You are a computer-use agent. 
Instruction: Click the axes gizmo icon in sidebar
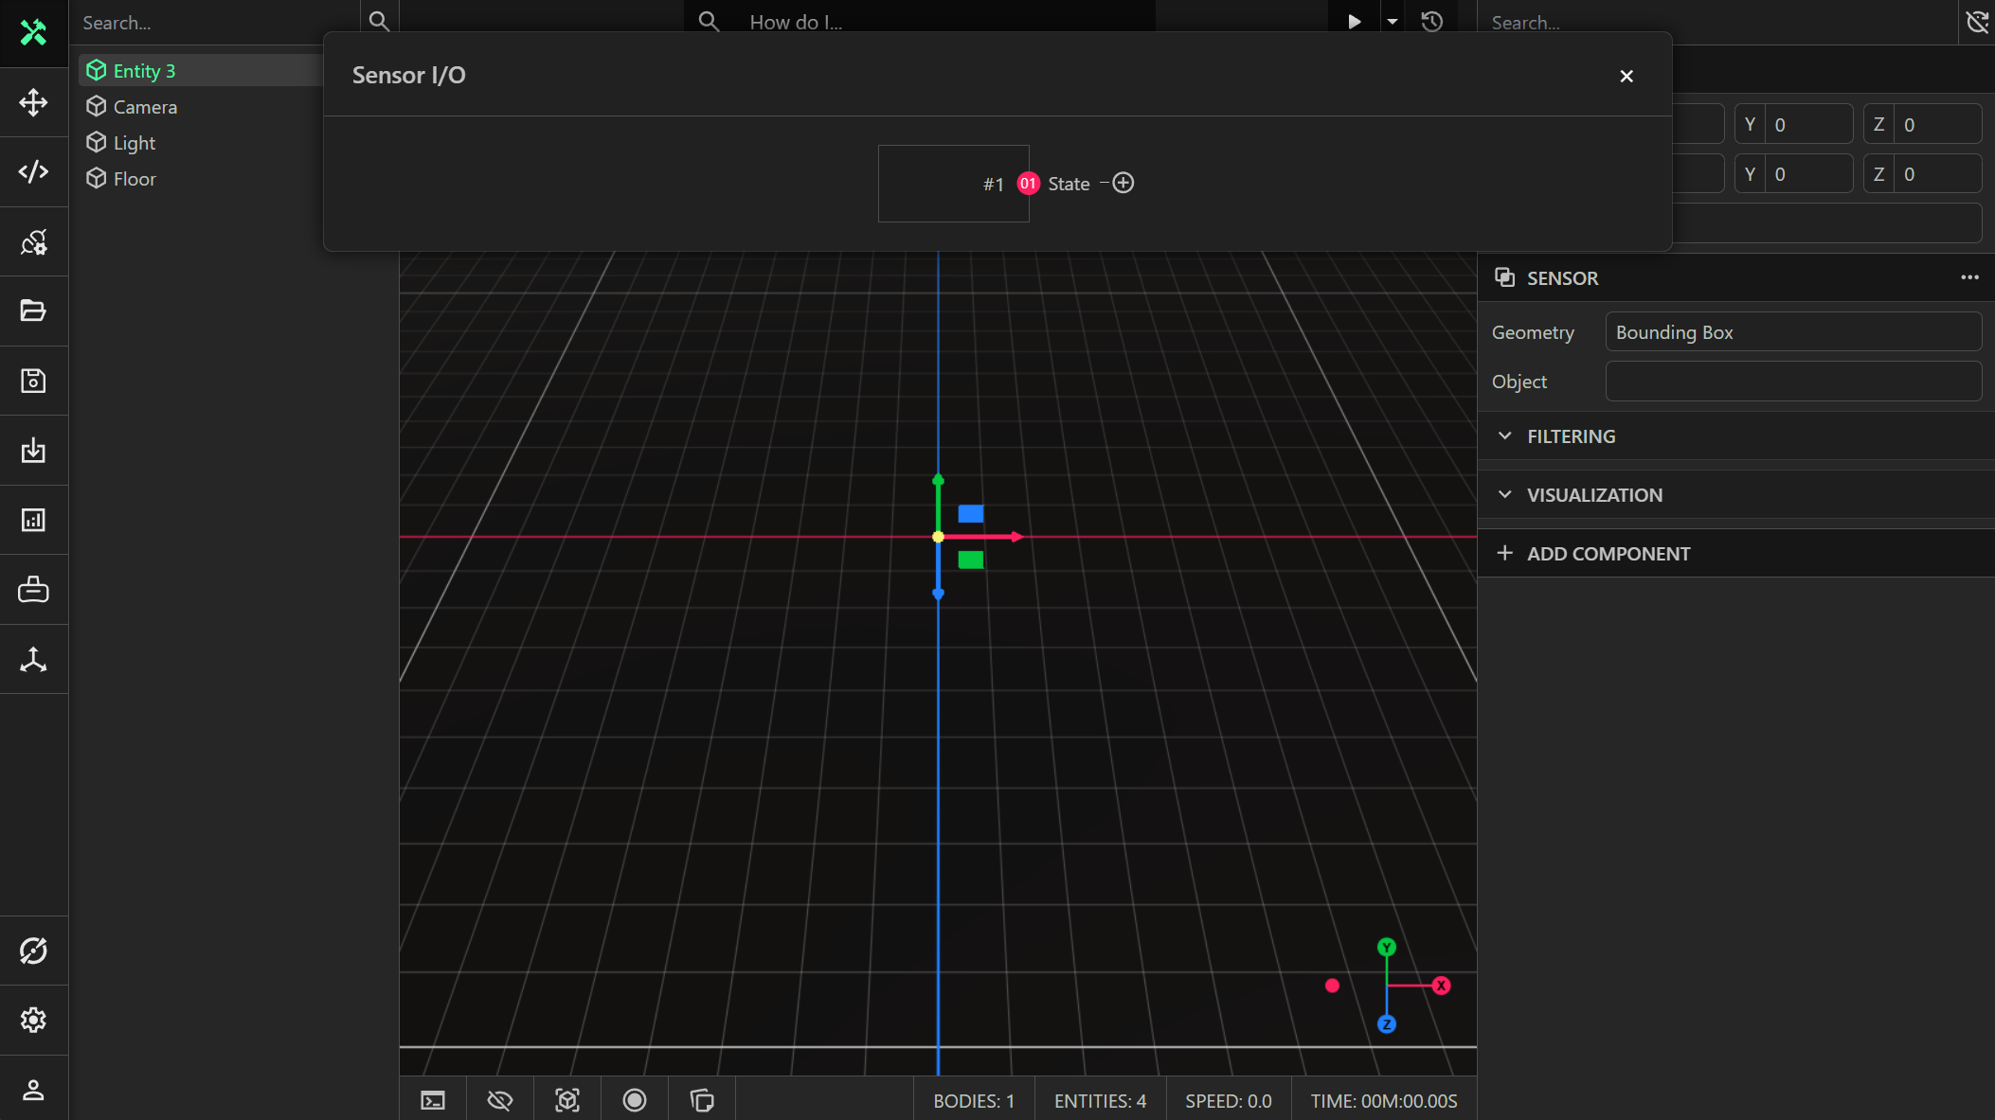tap(33, 659)
